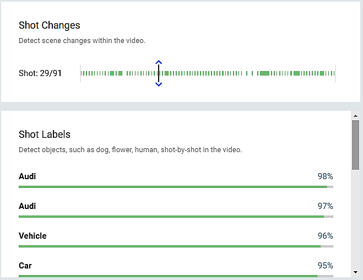Screen dimensions: 363x280
Task: Click the up arrow above the shot marker
Action: (x=159, y=62)
